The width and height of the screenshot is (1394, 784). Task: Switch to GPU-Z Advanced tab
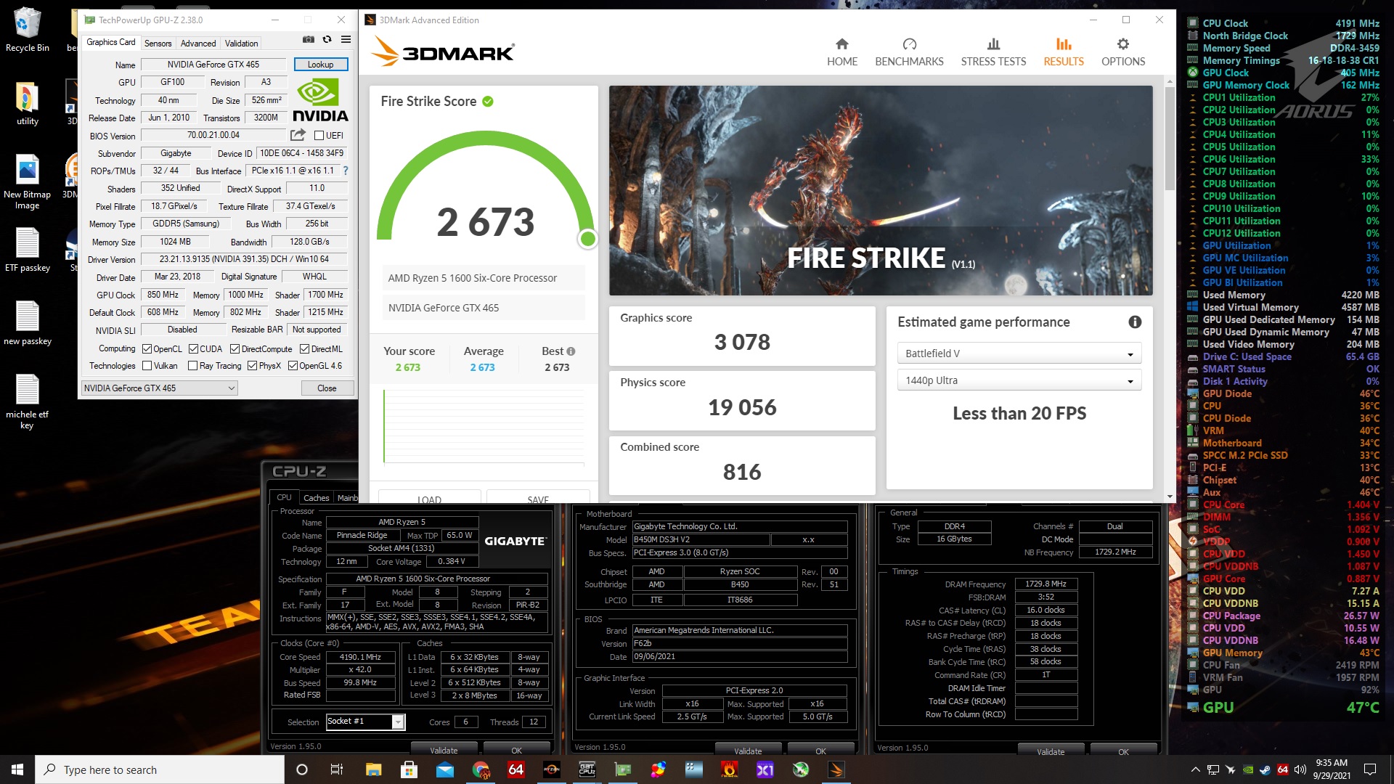coord(197,44)
